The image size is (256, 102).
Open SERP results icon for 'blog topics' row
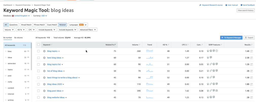tap(252, 51)
